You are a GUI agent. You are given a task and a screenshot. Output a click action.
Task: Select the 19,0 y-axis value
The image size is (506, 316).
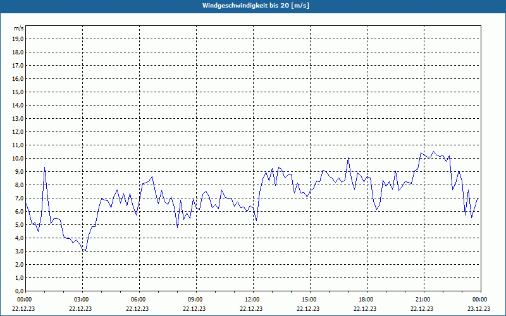click(18, 39)
